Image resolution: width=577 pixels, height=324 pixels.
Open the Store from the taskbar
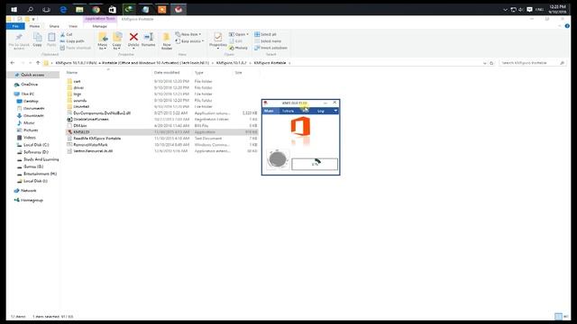coord(112,10)
